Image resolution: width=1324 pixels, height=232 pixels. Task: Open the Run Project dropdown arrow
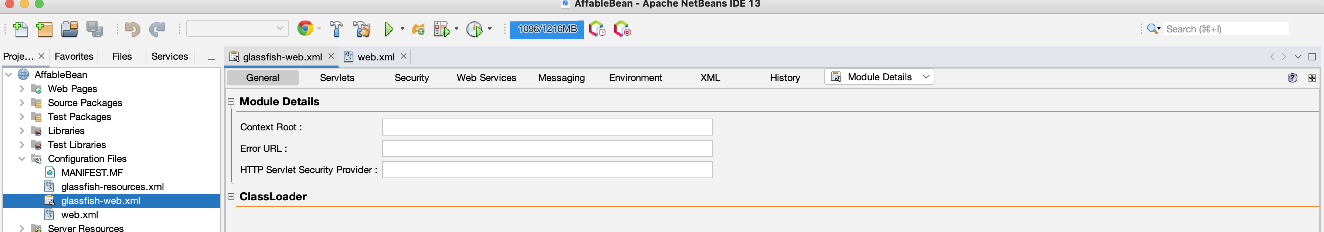pos(402,29)
